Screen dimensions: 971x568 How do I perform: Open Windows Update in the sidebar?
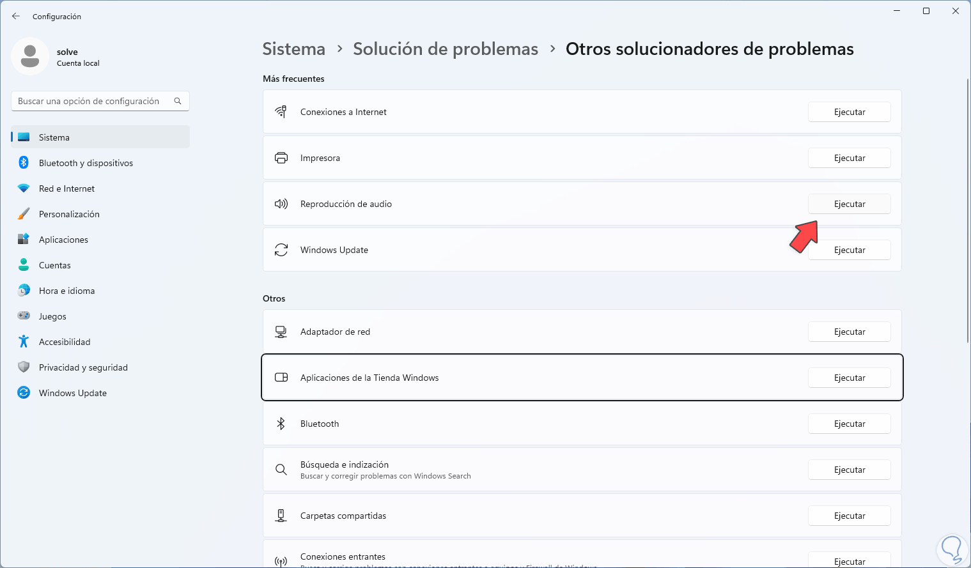72,393
